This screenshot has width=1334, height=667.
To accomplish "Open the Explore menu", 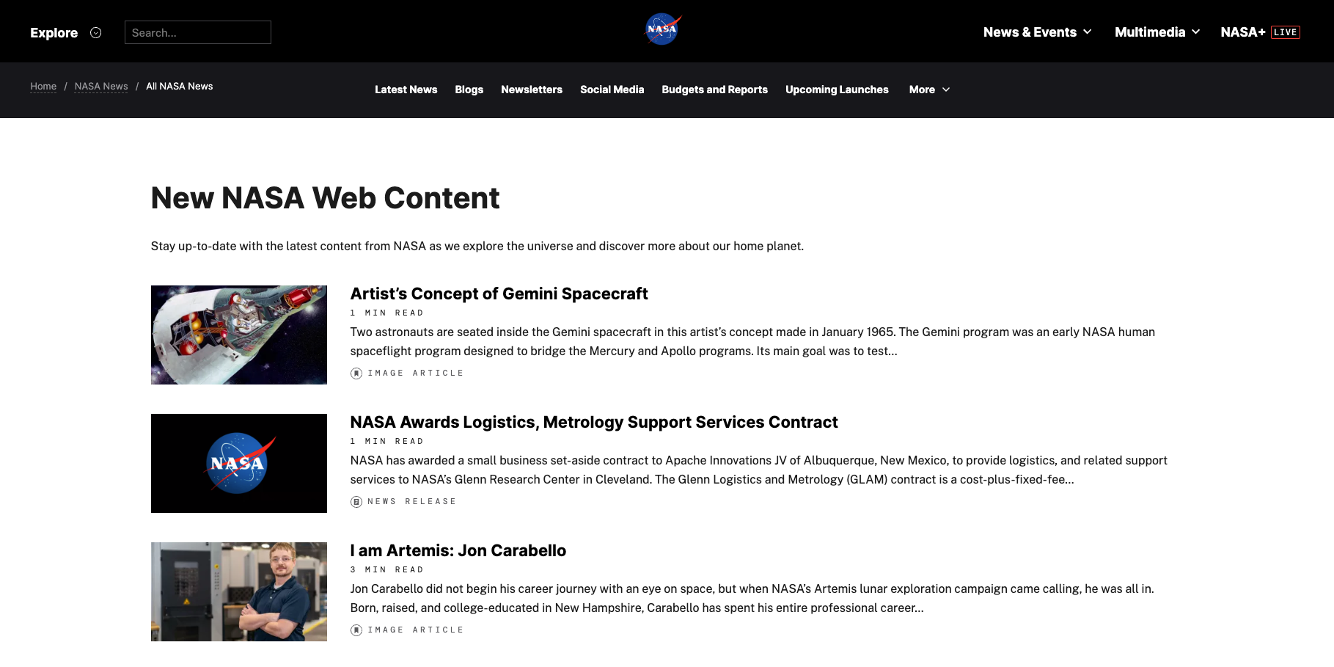I will (x=54, y=32).
